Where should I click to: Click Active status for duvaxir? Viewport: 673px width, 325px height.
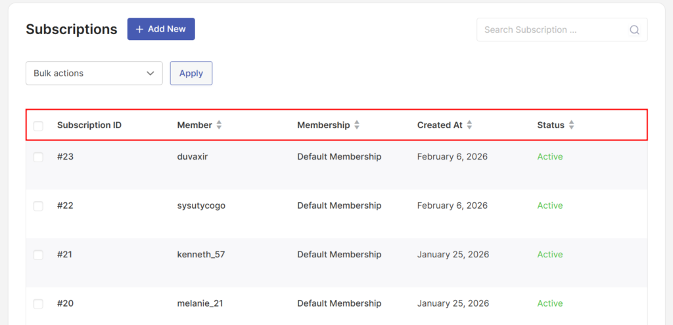(550, 156)
